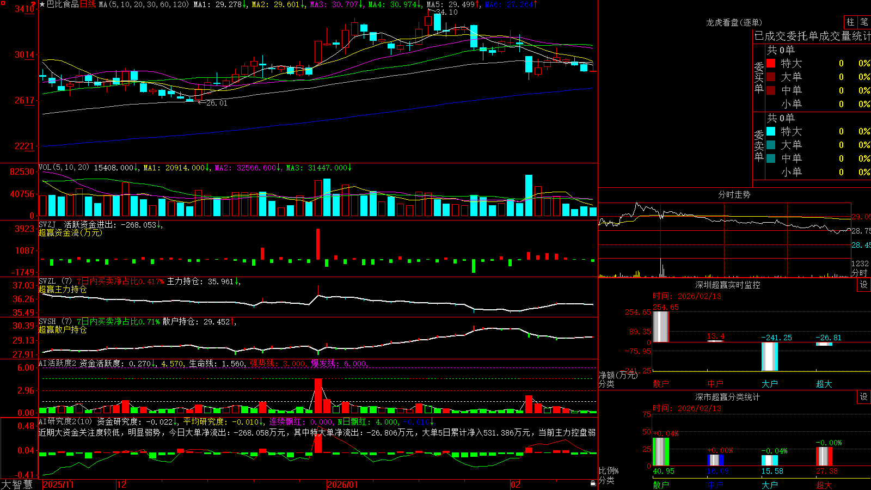
Task: Click the 小单 row in 委买单 section
Action: (818, 104)
